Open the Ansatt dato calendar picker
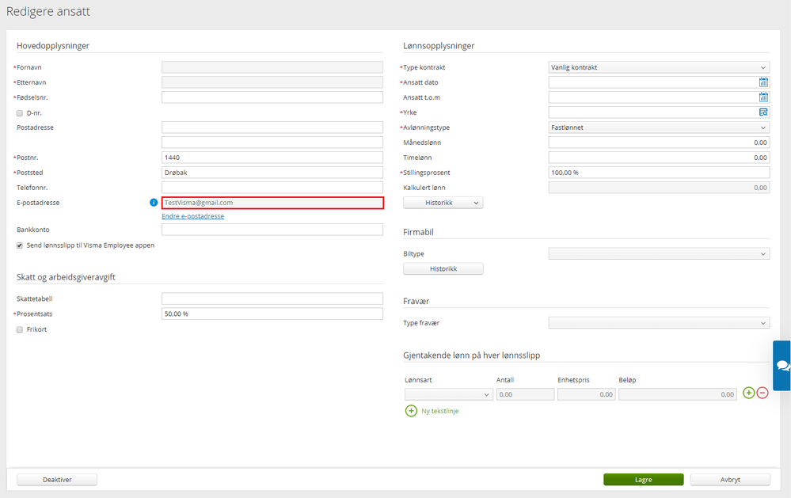791x498 pixels. pyautogui.click(x=763, y=82)
